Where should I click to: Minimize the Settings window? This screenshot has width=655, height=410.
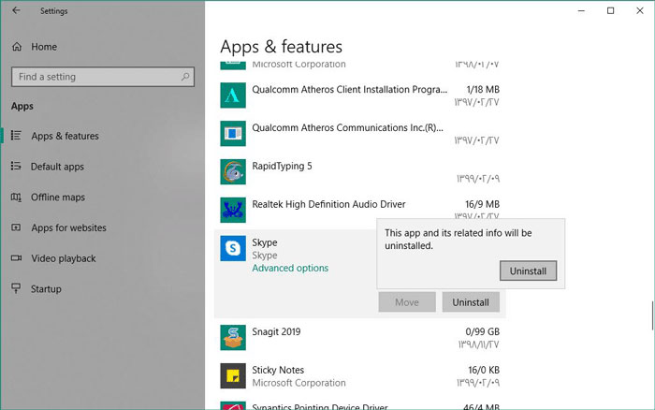(581, 11)
